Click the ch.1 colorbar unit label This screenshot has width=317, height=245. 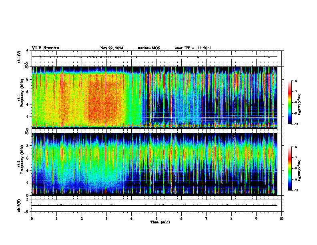click(299, 104)
